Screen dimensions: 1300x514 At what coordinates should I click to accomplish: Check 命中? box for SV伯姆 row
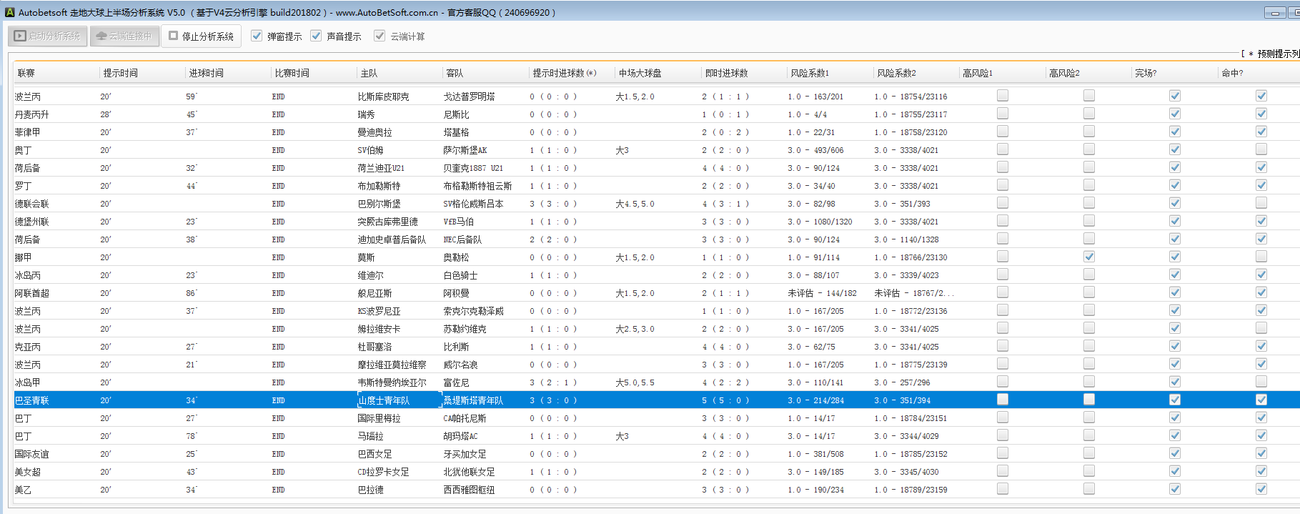coord(1261,149)
